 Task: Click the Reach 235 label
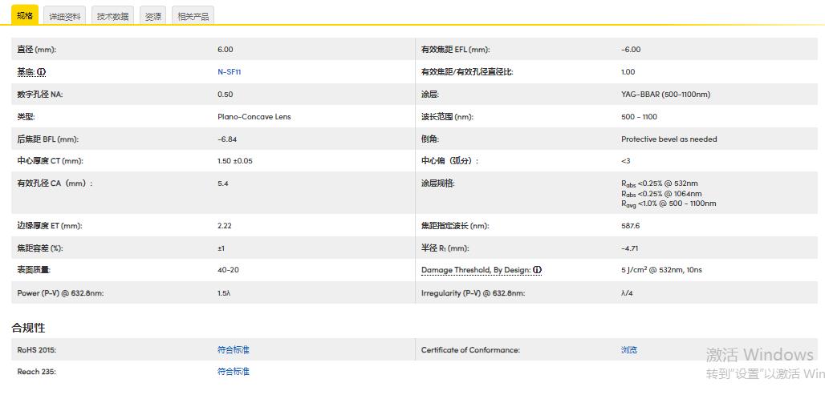36,372
